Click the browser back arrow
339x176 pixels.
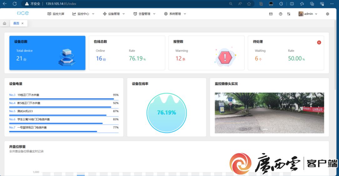coord(5,4)
